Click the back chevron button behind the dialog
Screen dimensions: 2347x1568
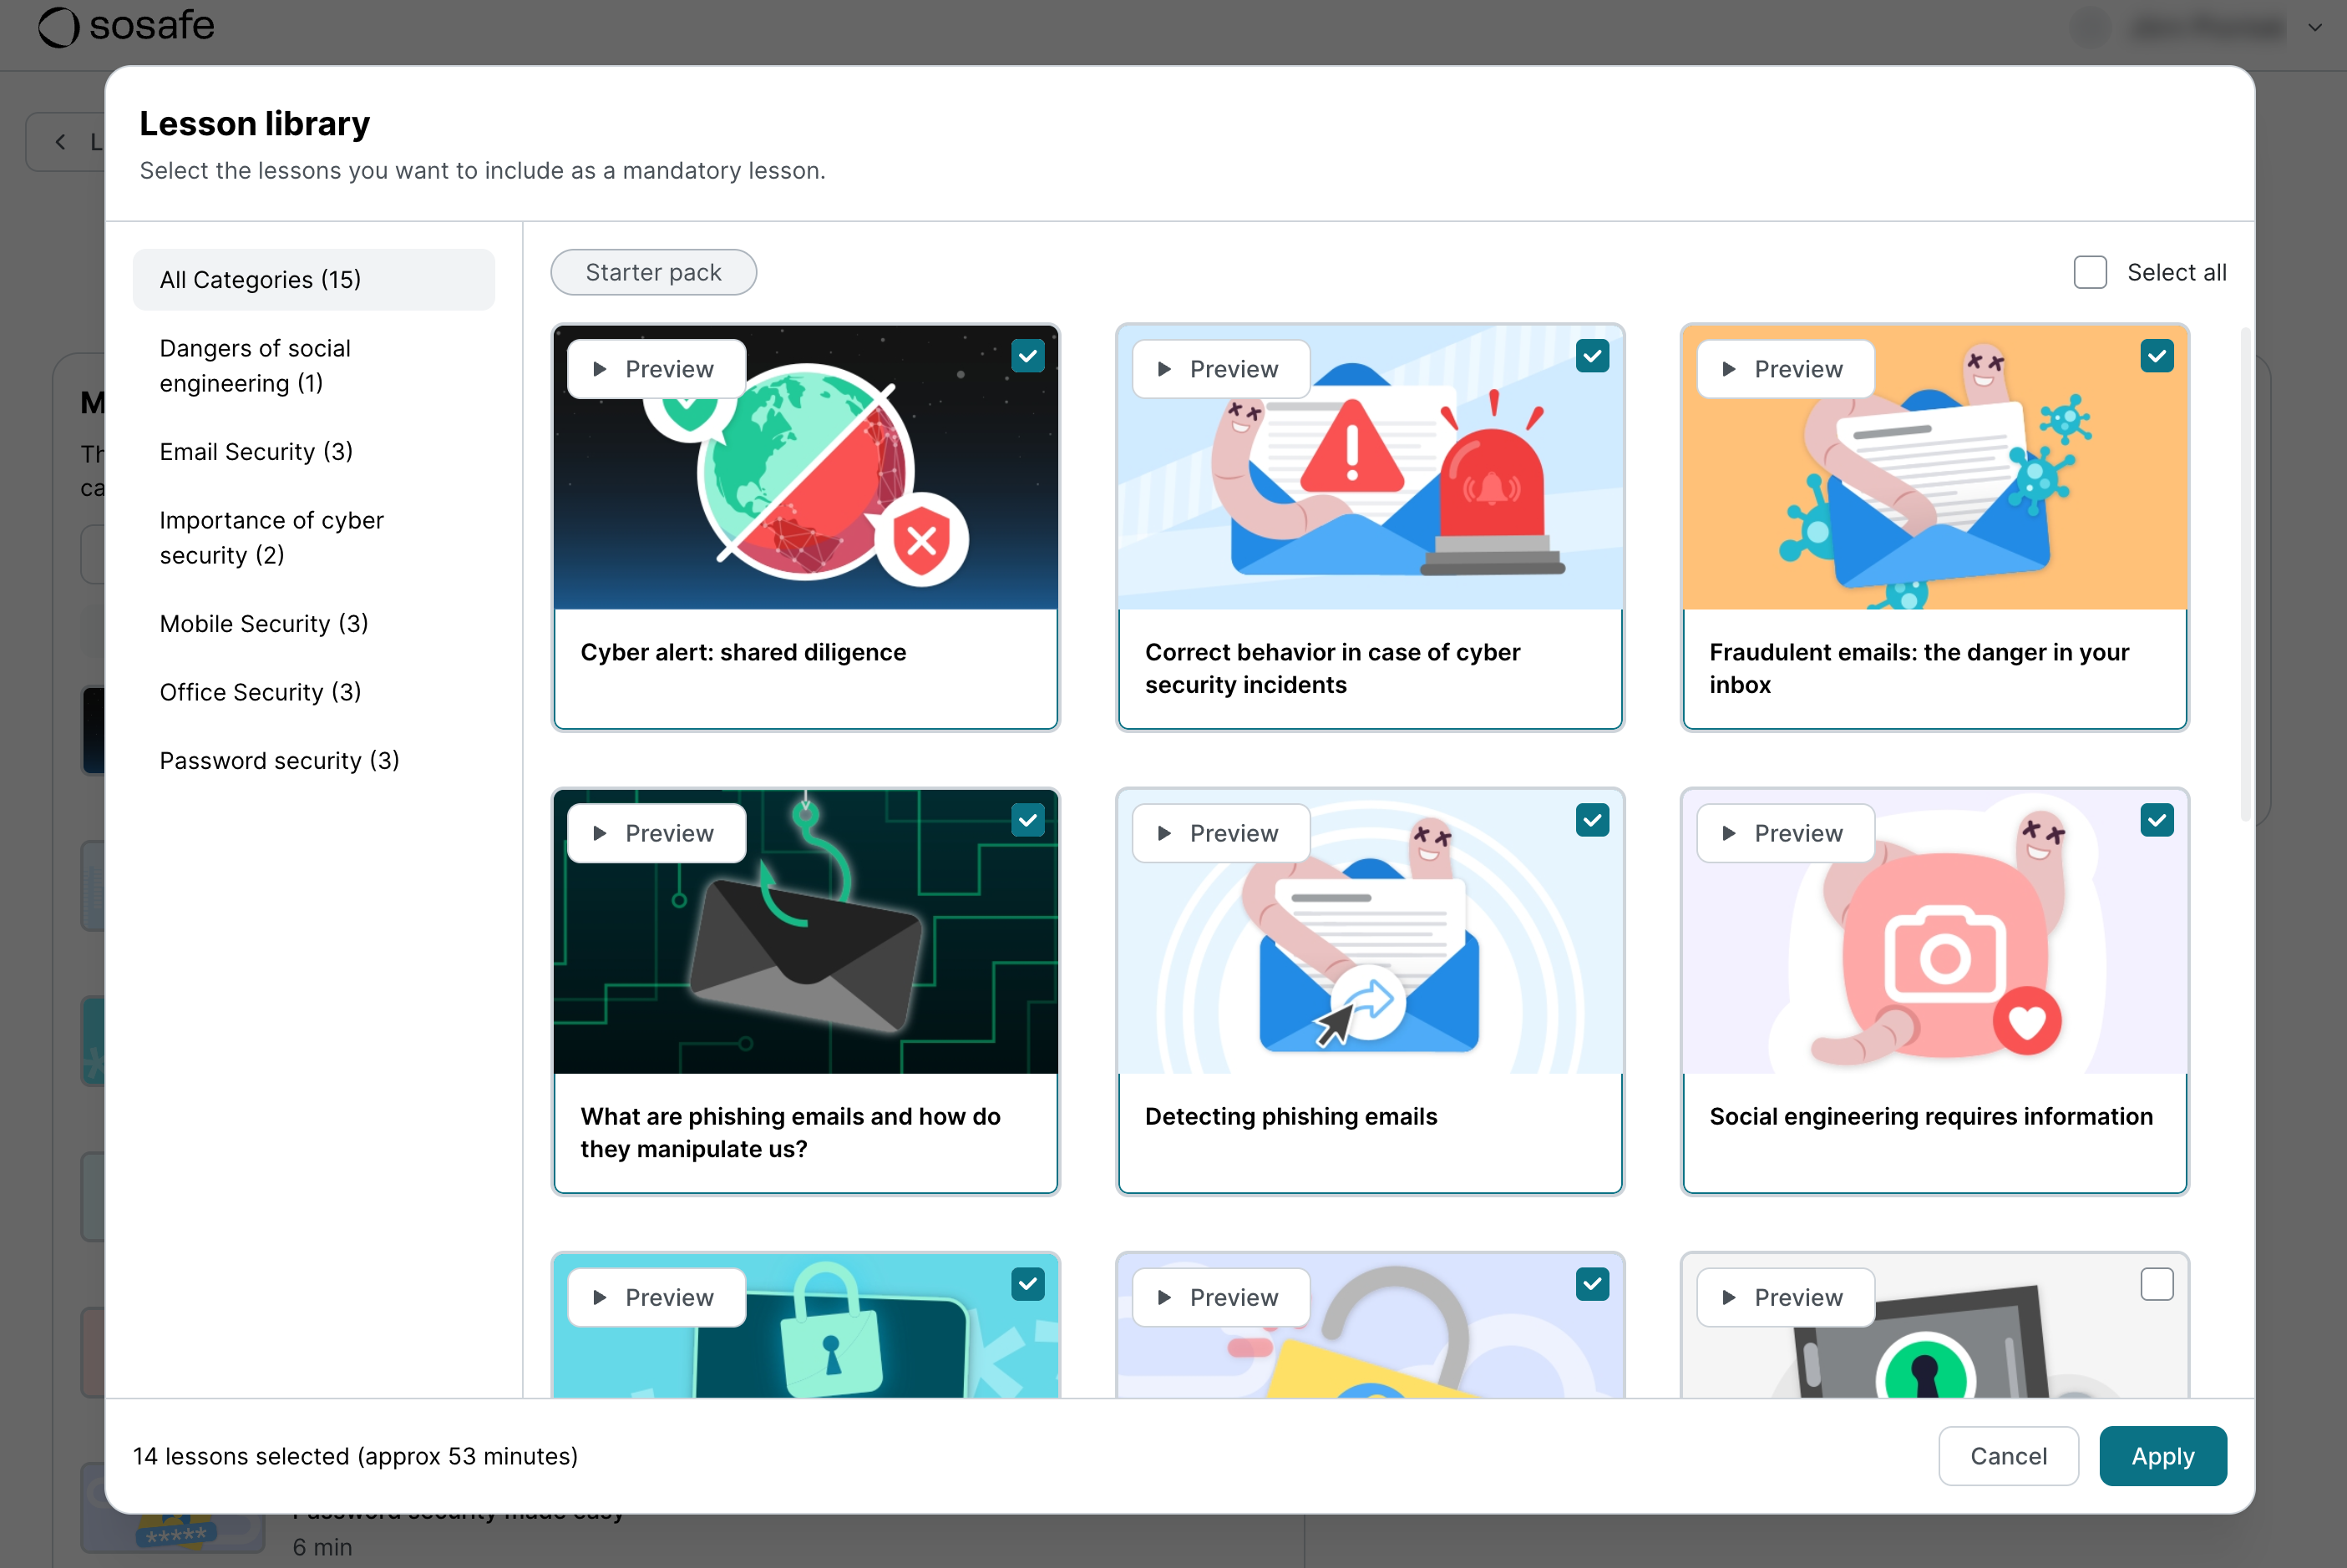coord(61,142)
